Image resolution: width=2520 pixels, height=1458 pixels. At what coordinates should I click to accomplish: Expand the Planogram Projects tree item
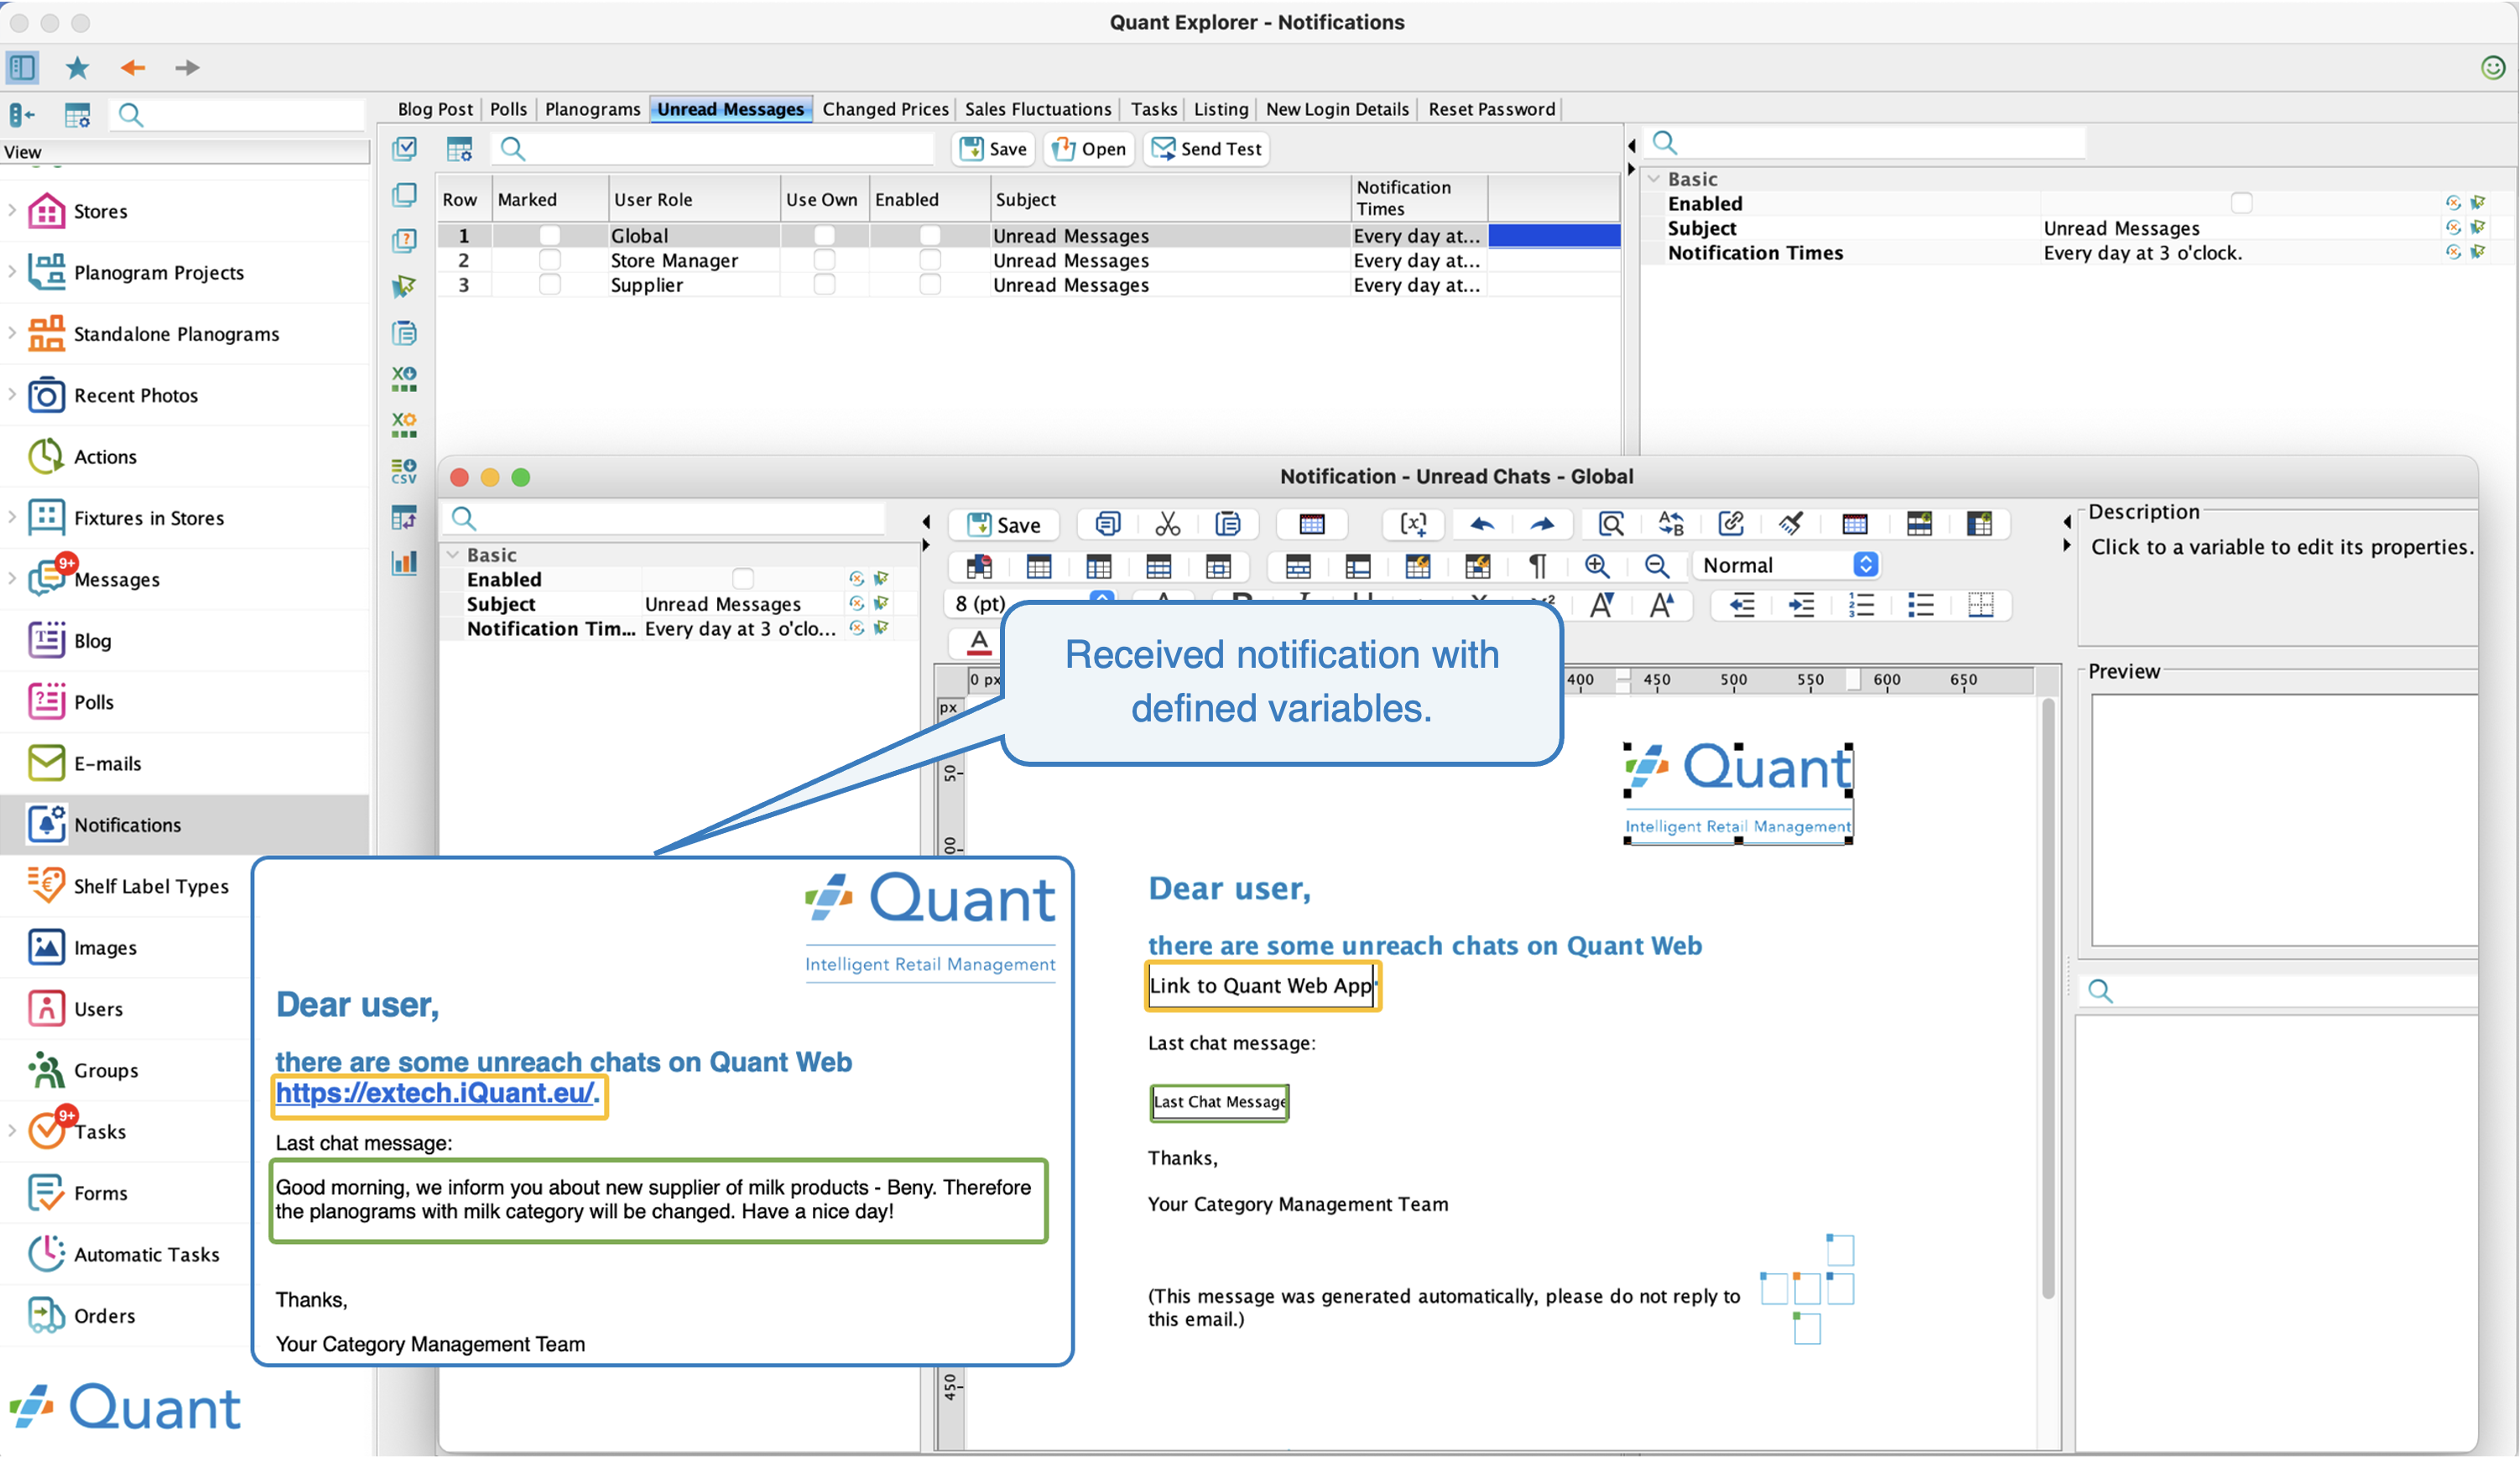tap(12, 271)
